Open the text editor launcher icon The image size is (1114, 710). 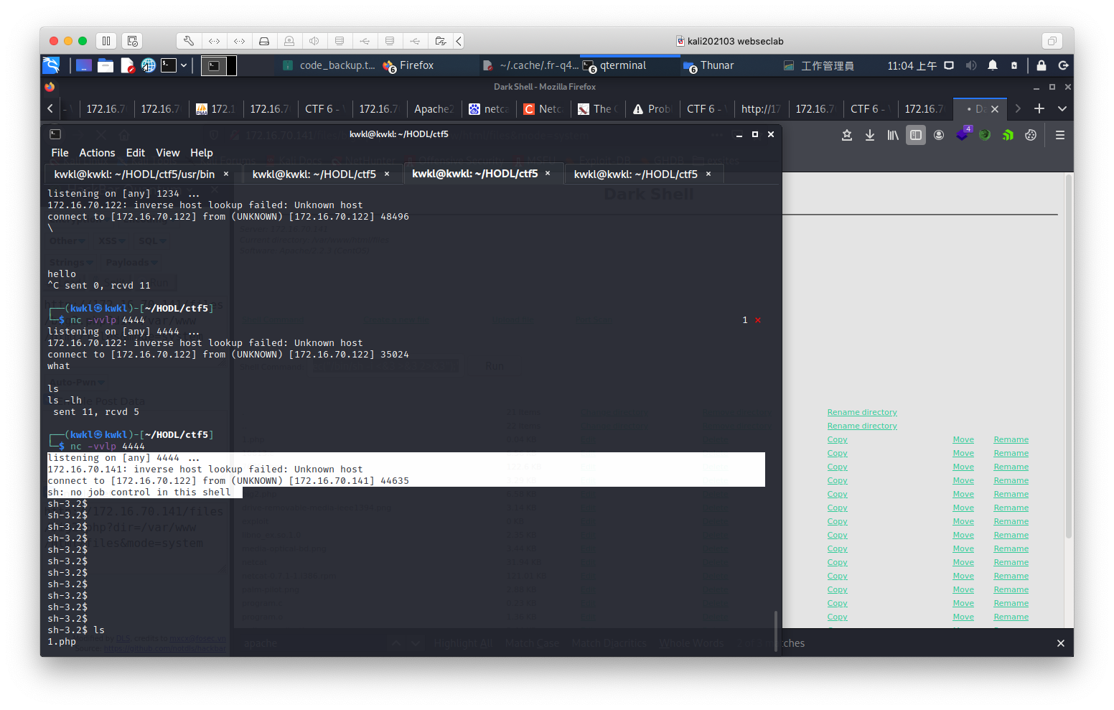tap(128, 65)
